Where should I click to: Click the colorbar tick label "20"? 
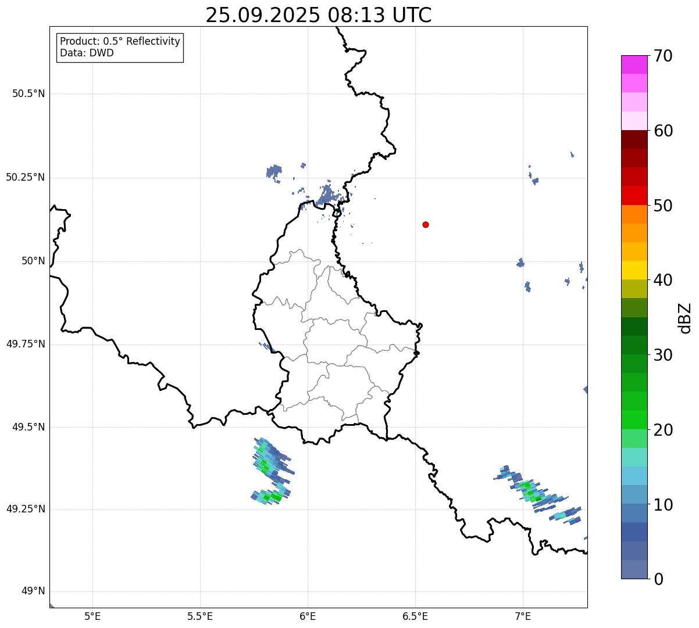point(663,430)
